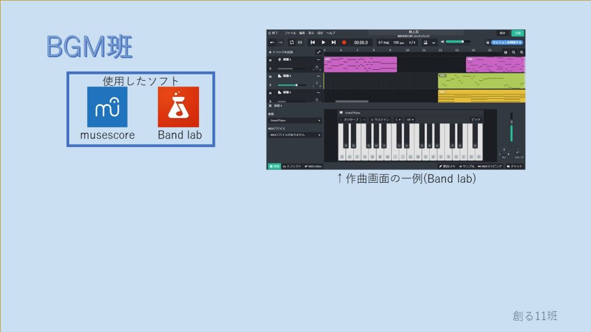Click the metronome icon in the toolbar
Screen dimensions: 591x332
[x=425, y=43]
